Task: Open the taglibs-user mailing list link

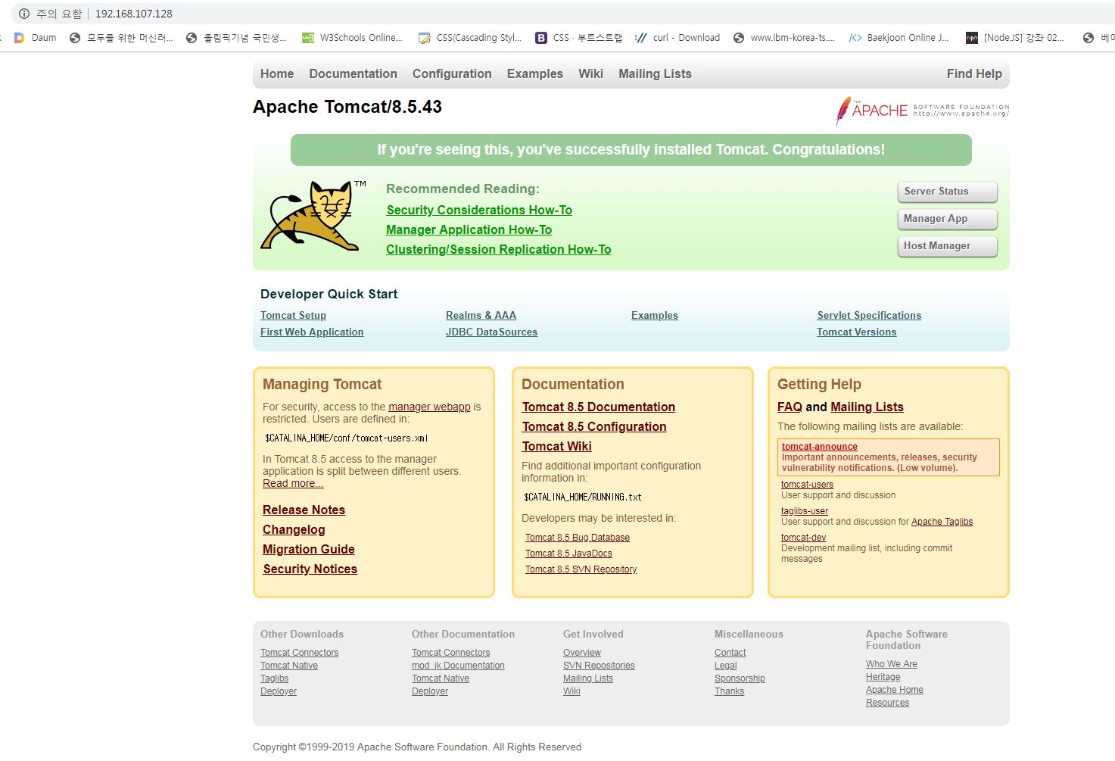Action: pyautogui.click(x=805, y=511)
